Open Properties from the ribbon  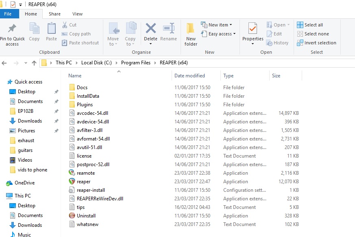(x=253, y=29)
